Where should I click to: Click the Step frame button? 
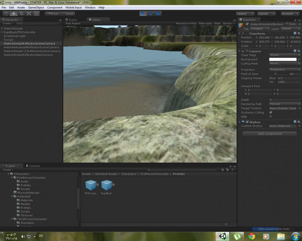pos(158,14)
